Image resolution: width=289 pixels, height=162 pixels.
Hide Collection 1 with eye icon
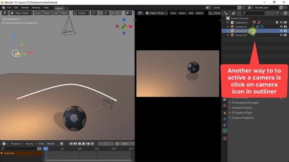click(281, 22)
